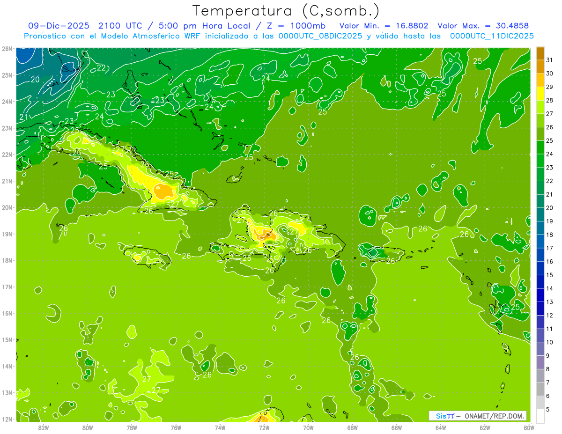Click the Modelo Atmosferico WRF text

tap(150, 36)
